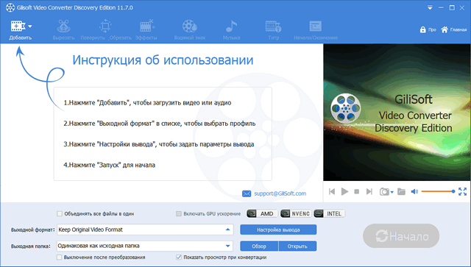Select the Вырезать cut tool
The height and width of the screenshot is (267, 471).
coord(63,29)
